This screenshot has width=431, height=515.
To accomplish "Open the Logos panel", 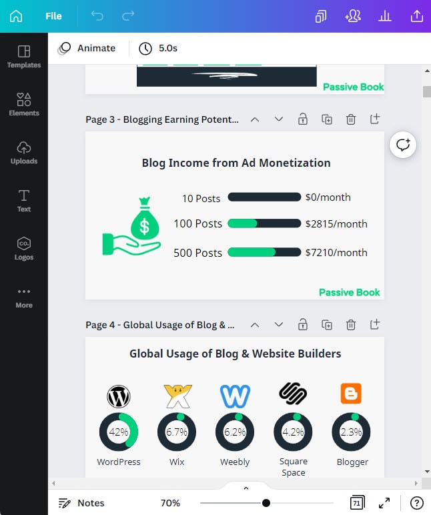I will (x=24, y=249).
